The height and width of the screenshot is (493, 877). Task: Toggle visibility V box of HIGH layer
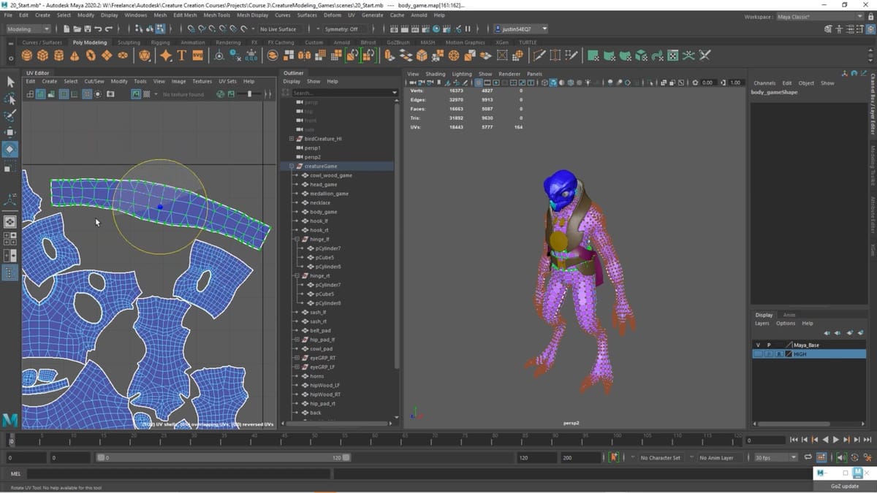click(x=758, y=353)
